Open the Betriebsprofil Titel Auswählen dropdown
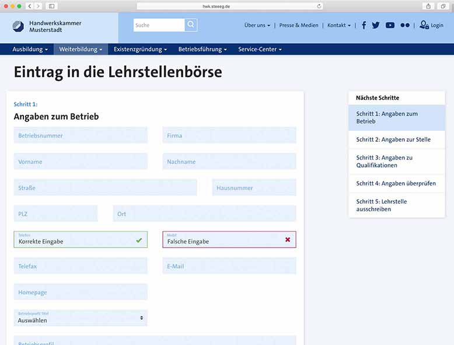The width and height of the screenshot is (454, 345). pyautogui.click(x=81, y=318)
